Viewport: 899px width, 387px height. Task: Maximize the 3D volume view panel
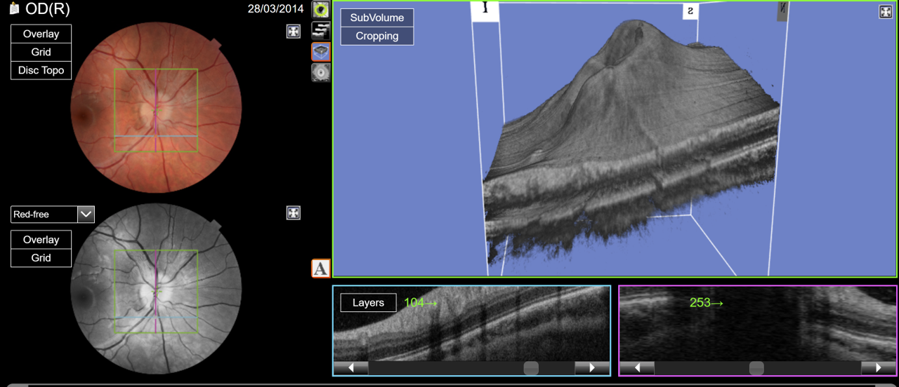click(x=886, y=12)
